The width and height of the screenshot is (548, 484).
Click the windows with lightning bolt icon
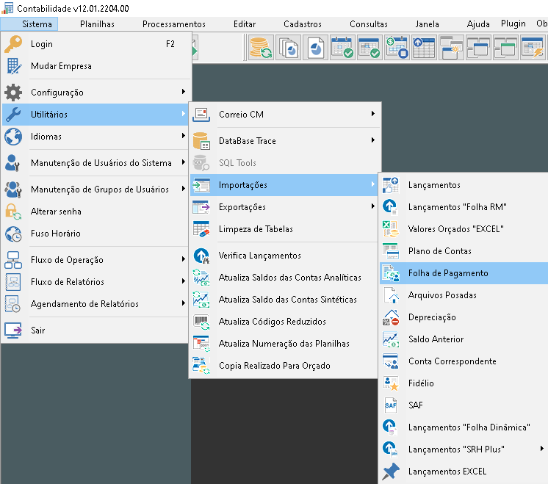533,48
